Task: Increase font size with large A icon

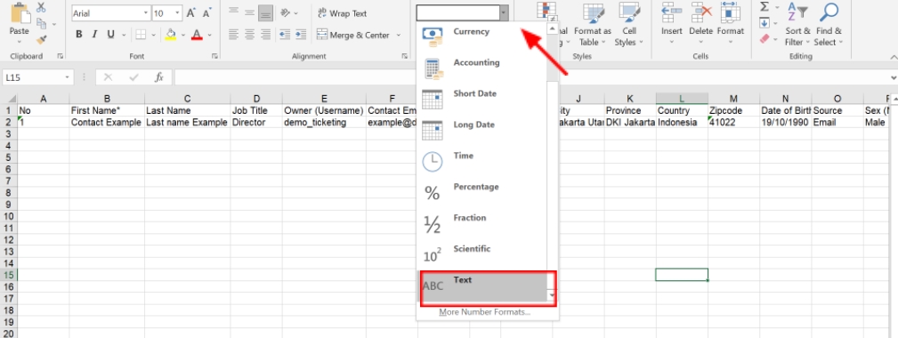Action: pyautogui.click(x=191, y=13)
